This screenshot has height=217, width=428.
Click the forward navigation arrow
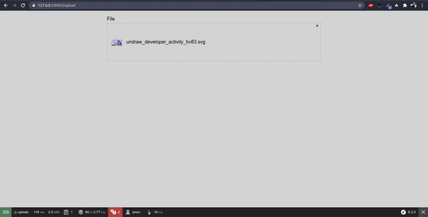click(x=15, y=5)
